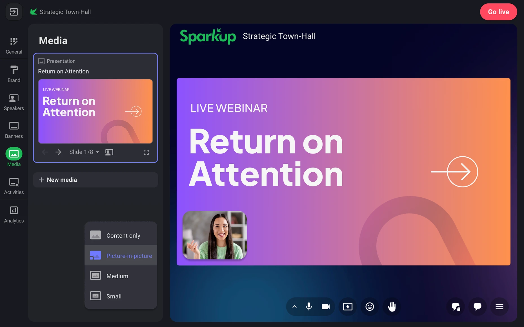
Task: Open the hamburger menu in stage controls
Action: (499, 306)
